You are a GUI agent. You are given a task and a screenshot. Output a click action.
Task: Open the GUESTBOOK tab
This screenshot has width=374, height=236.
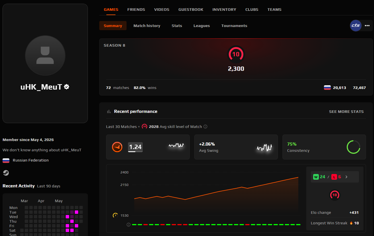coord(191,9)
